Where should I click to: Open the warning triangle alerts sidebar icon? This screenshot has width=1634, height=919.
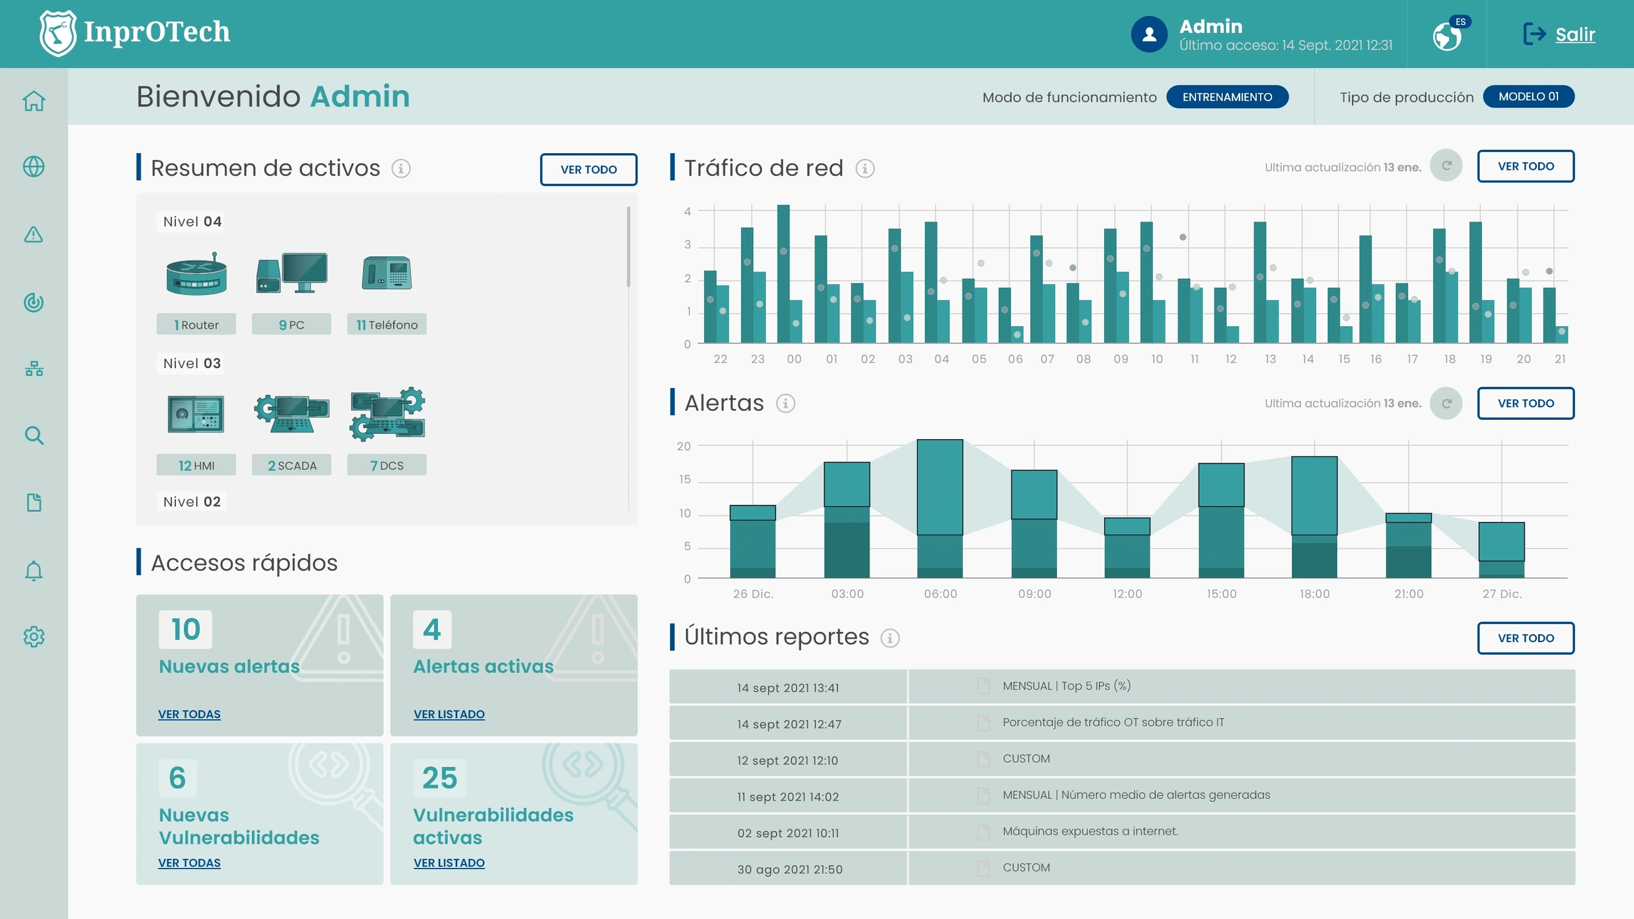pyautogui.click(x=34, y=234)
